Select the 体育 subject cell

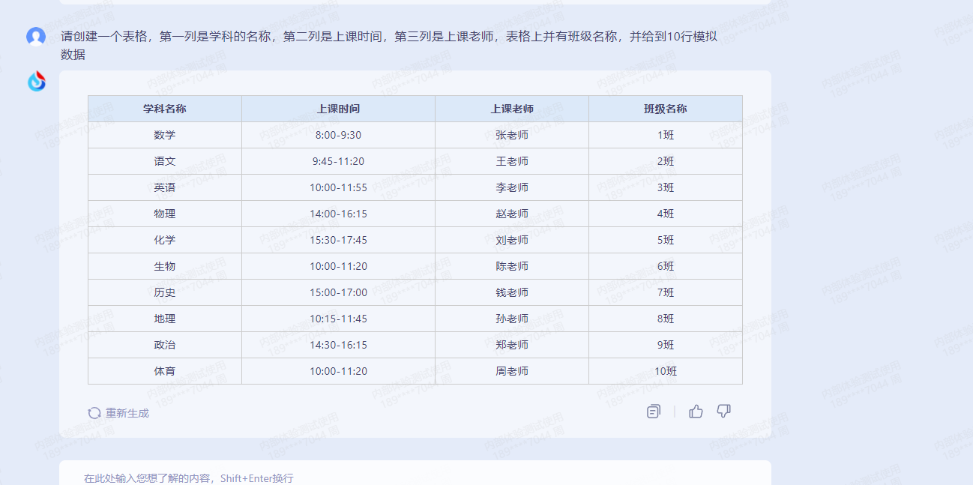(x=165, y=371)
